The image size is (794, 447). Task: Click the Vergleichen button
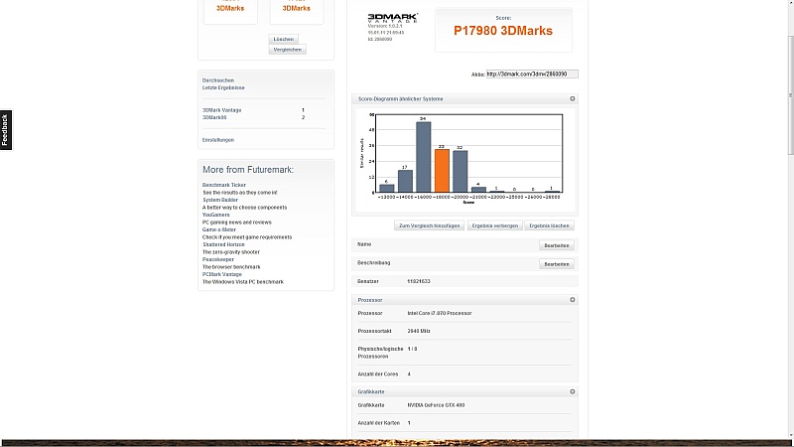[287, 50]
